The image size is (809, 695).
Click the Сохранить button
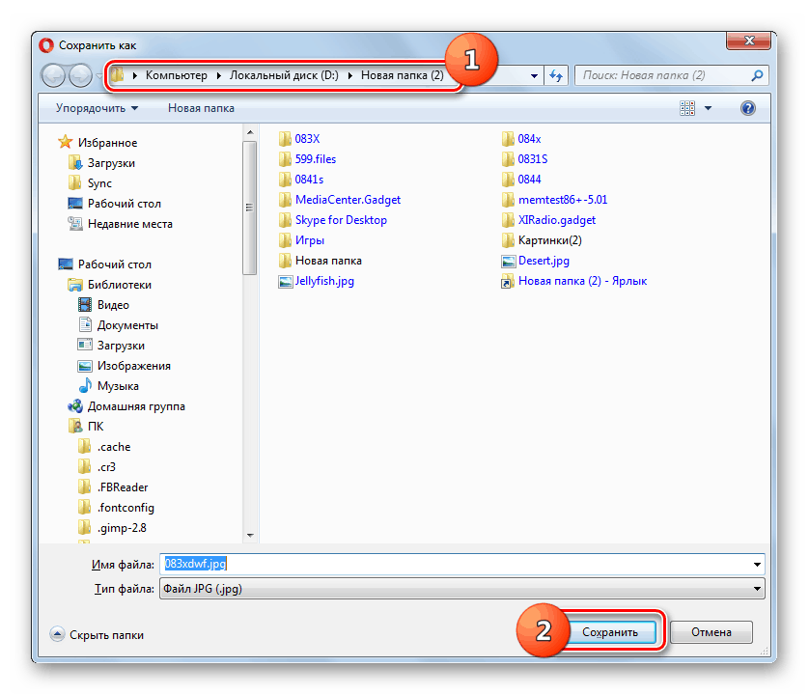[610, 632]
